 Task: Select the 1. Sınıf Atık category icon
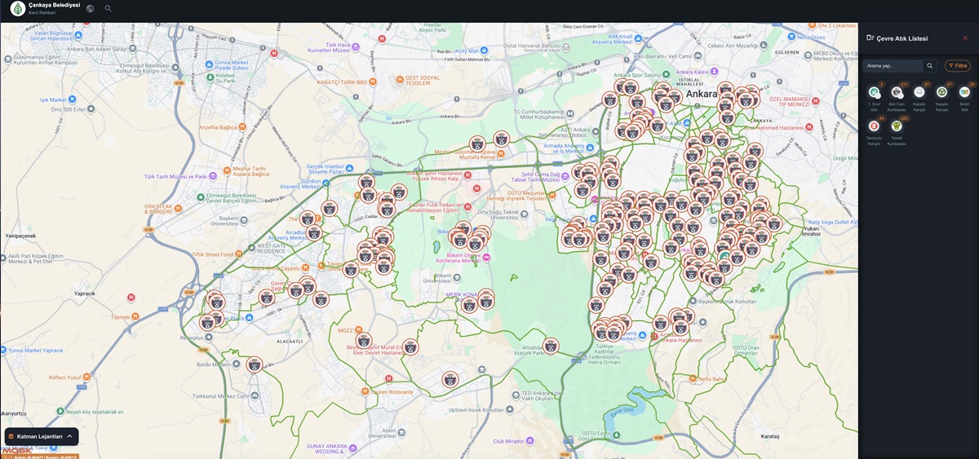(874, 93)
